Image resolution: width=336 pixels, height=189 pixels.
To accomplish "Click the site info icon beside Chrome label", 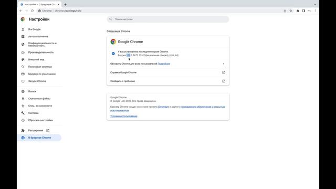I will click(x=39, y=10).
